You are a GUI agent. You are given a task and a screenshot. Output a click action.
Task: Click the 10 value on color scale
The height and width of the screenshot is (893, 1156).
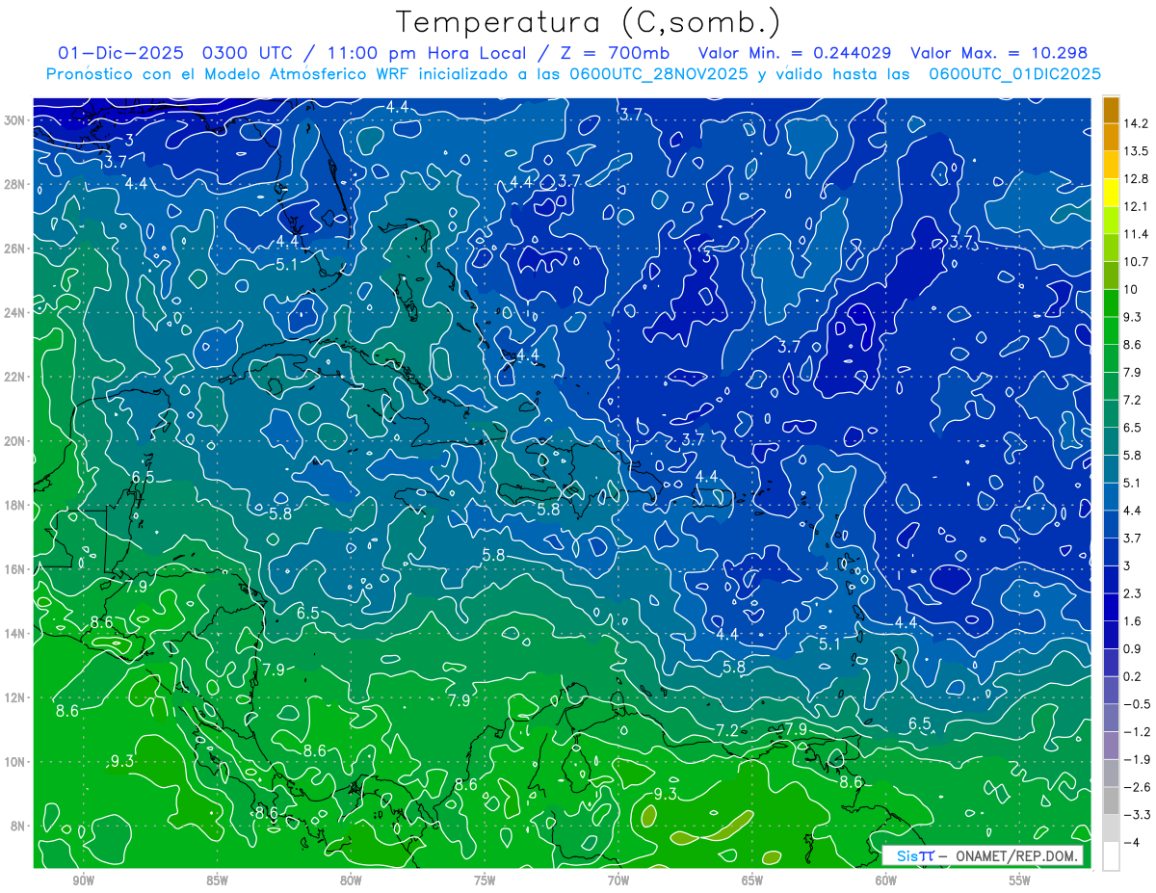pyautogui.click(x=1130, y=289)
